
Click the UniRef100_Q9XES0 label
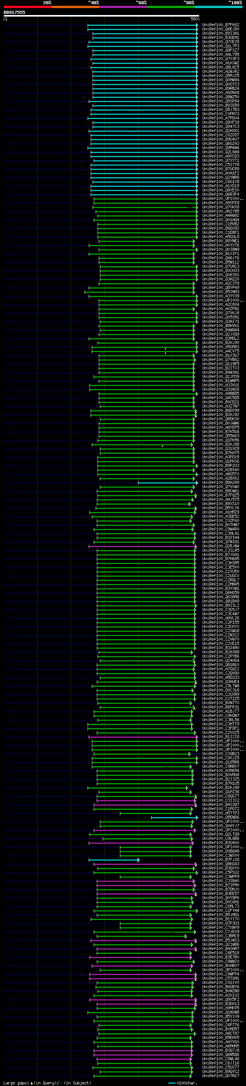click(x=221, y=190)
